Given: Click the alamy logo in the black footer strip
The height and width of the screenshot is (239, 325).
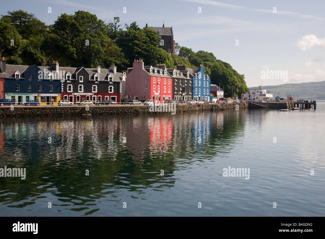Looking at the screenshot, I should tap(25, 228).
